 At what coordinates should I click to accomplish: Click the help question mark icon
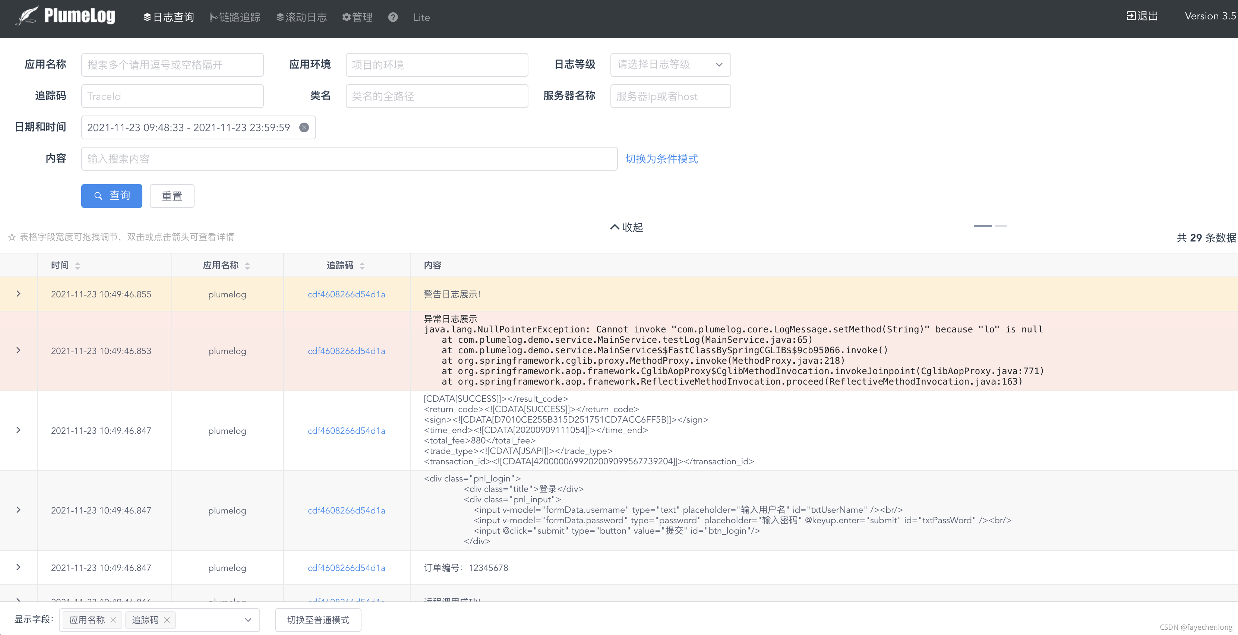pyautogui.click(x=393, y=17)
